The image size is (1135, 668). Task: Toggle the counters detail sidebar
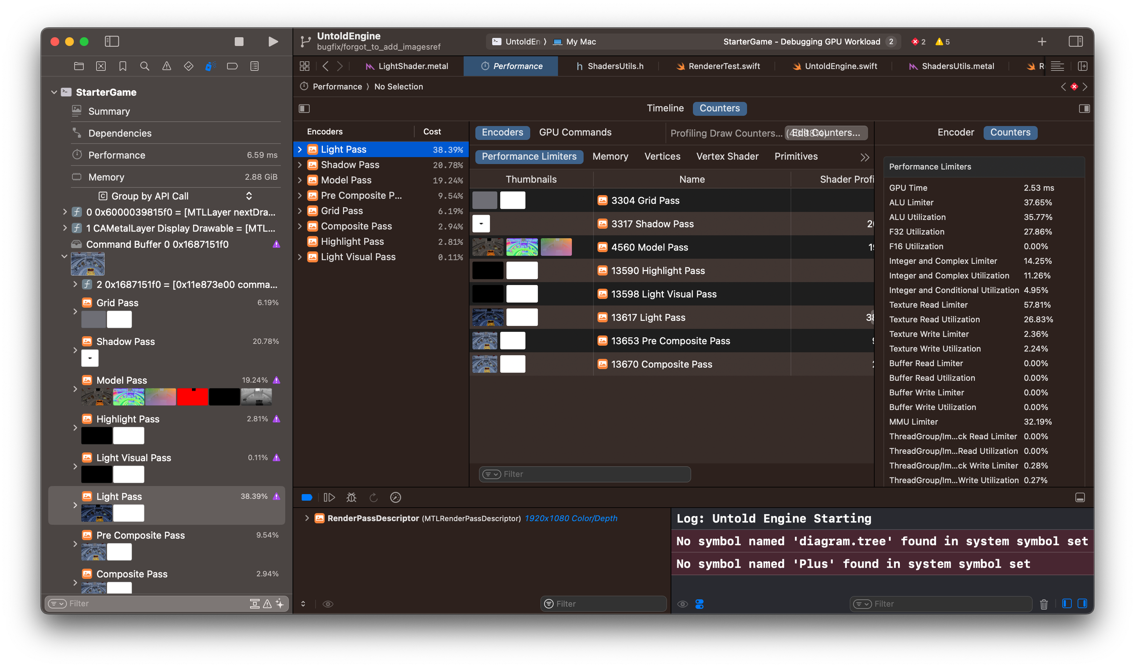[x=1084, y=108]
